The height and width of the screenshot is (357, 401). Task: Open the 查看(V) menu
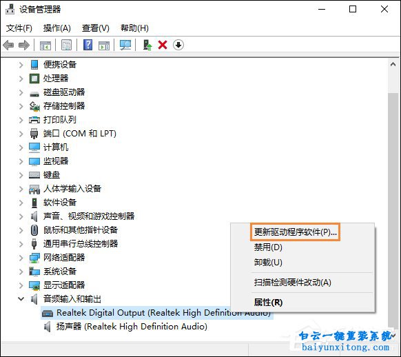click(x=95, y=28)
